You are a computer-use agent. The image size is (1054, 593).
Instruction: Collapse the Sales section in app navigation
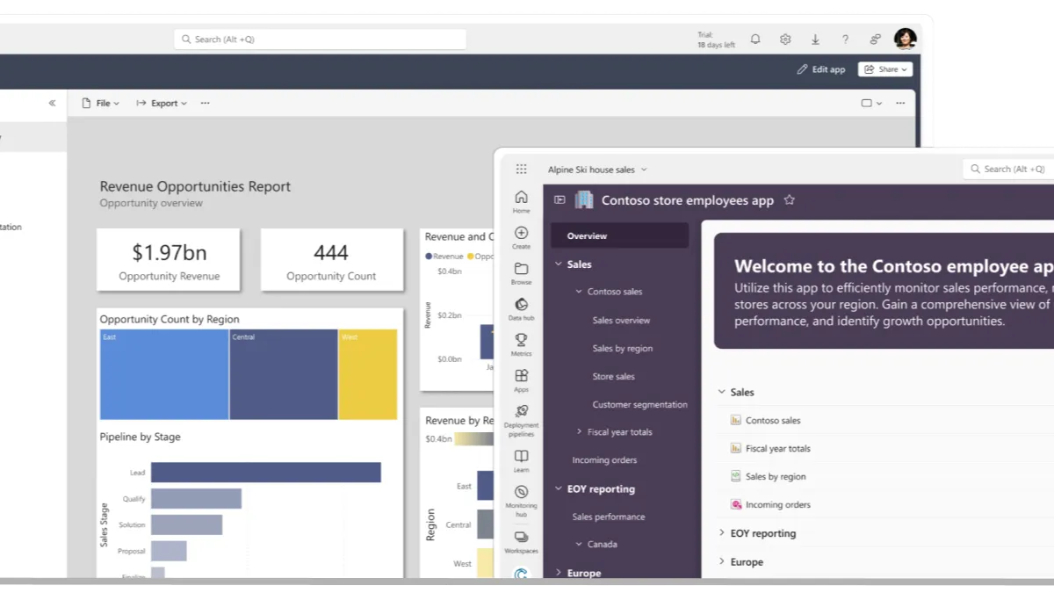coord(559,264)
